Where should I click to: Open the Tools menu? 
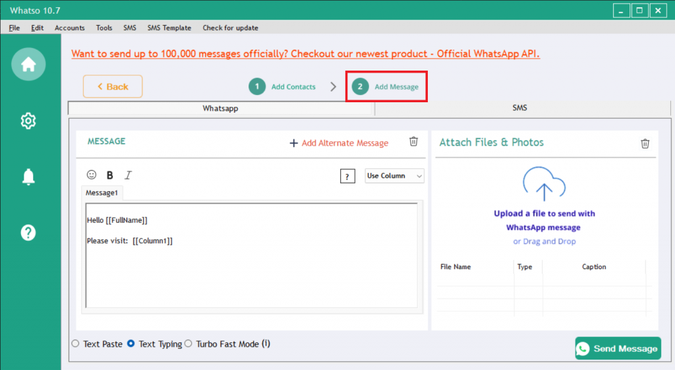coord(103,28)
